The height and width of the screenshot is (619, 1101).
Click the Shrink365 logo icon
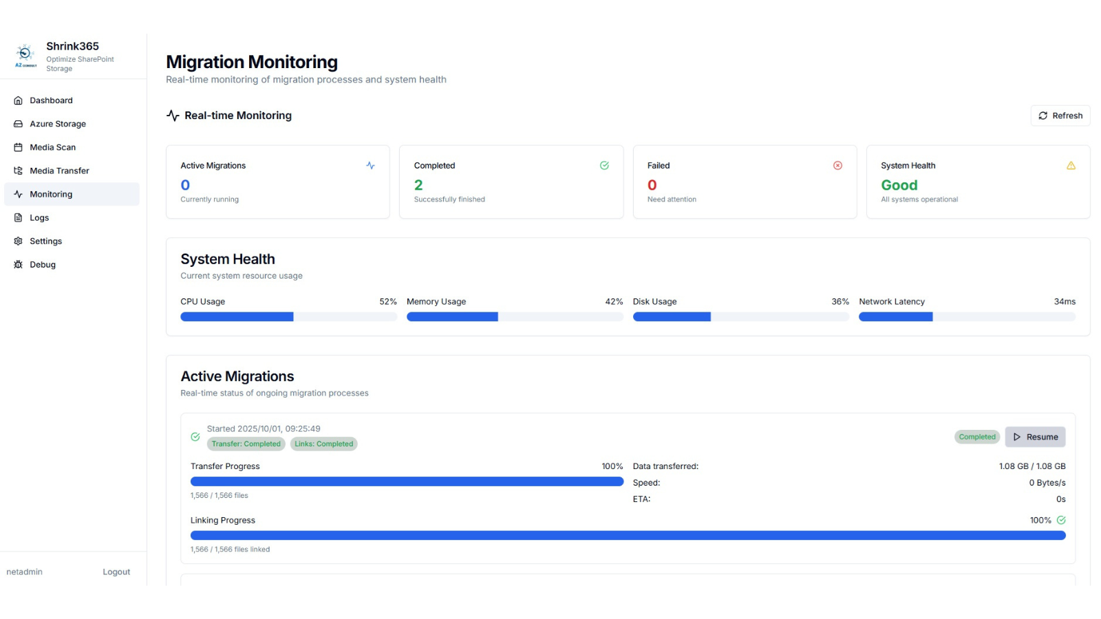(x=25, y=55)
